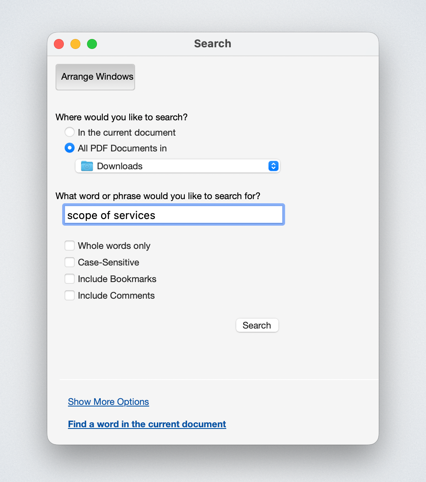Viewport: 426px width, 482px height.
Task: Click the green zoom button of the Search window
Action: 92,44
